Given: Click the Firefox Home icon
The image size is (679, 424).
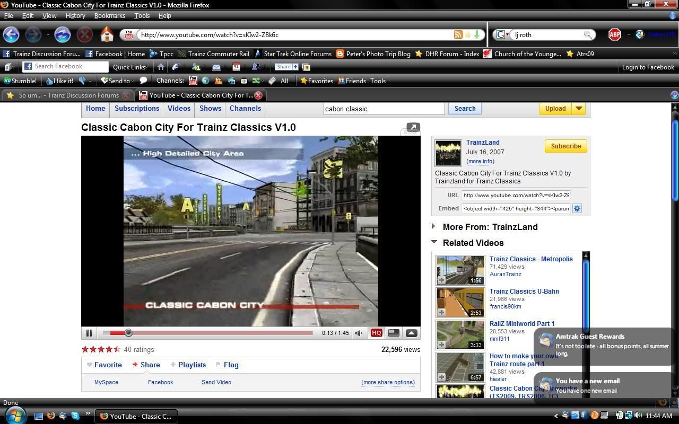Looking at the screenshot, I should pos(107,35).
